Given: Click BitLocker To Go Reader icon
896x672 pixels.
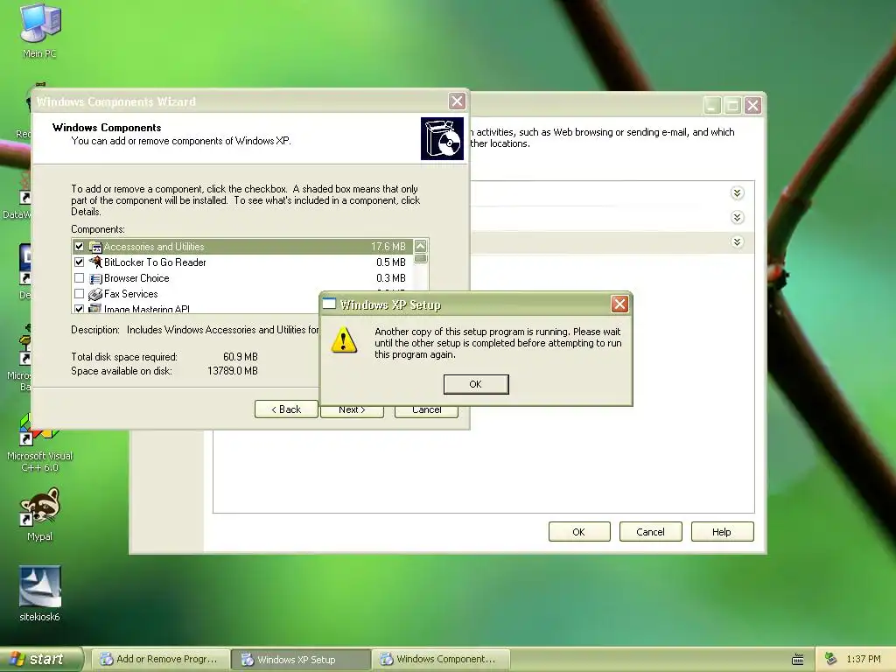Looking at the screenshot, I should [95, 262].
